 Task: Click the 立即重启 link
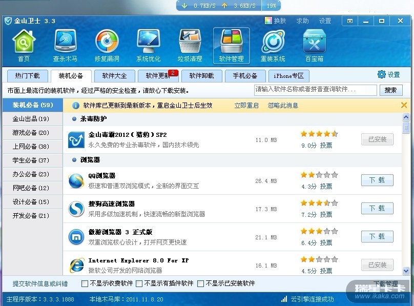[x=246, y=106]
